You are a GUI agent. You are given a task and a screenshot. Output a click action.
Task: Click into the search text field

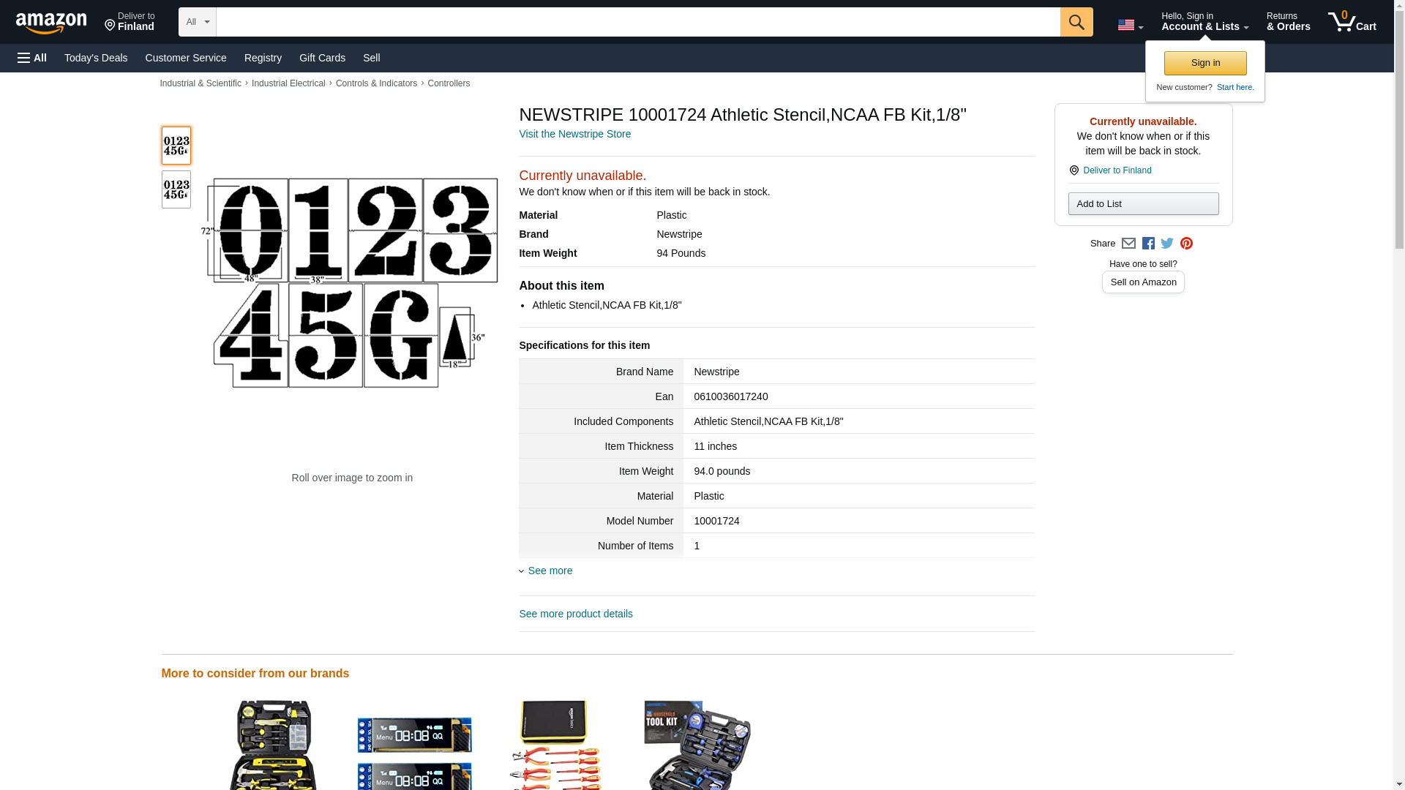click(637, 22)
